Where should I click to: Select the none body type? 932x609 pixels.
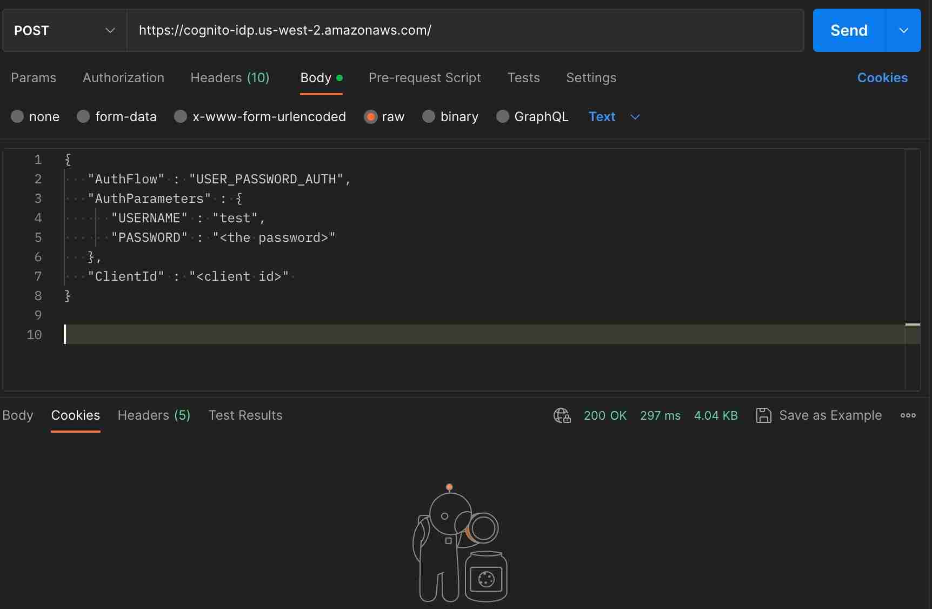[18, 117]
